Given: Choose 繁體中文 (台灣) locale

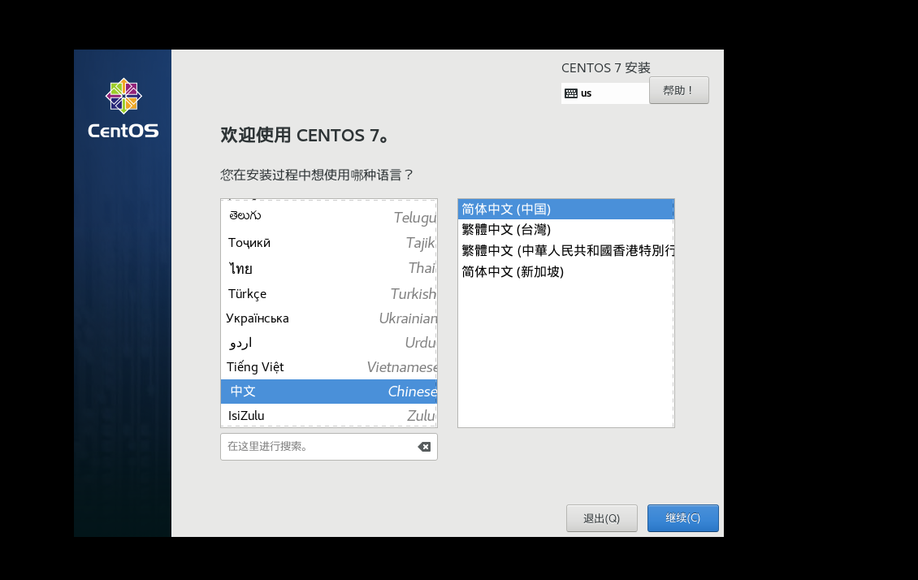Looking at the screenshot, I should click(x=565, y=229).
